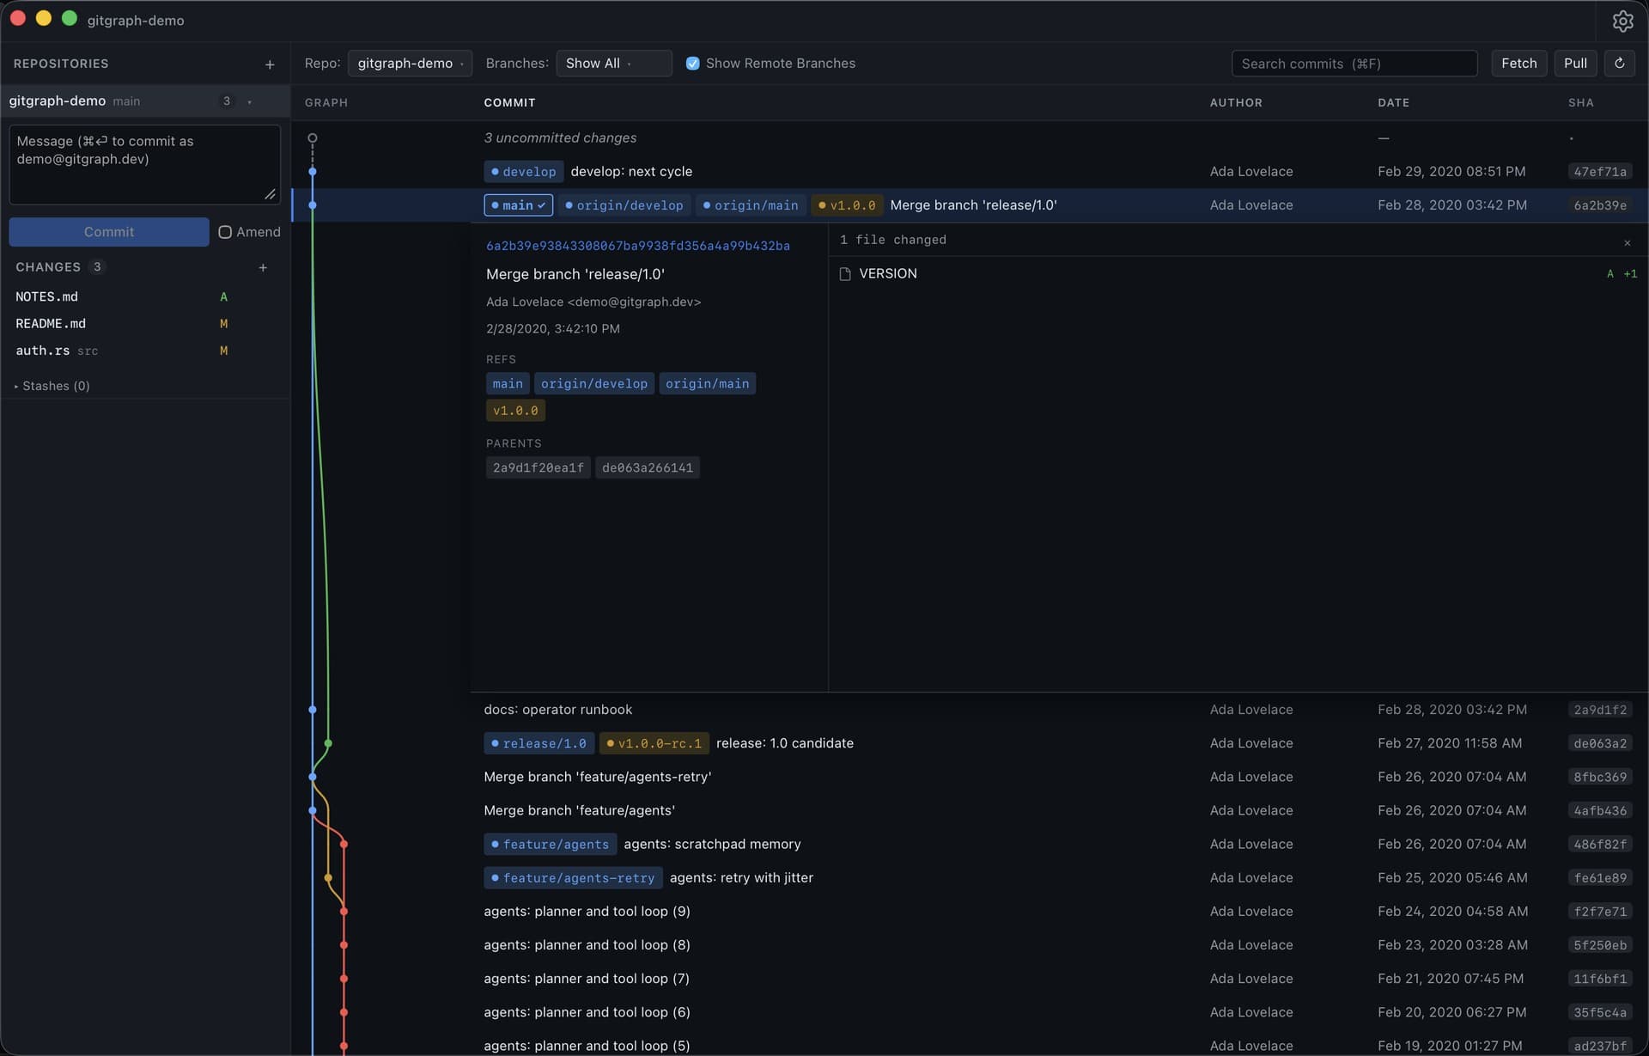Click the Pull button
Image resolution: width=1649 pixels, height=1056 pixels.
click(x=1575, y=64)
